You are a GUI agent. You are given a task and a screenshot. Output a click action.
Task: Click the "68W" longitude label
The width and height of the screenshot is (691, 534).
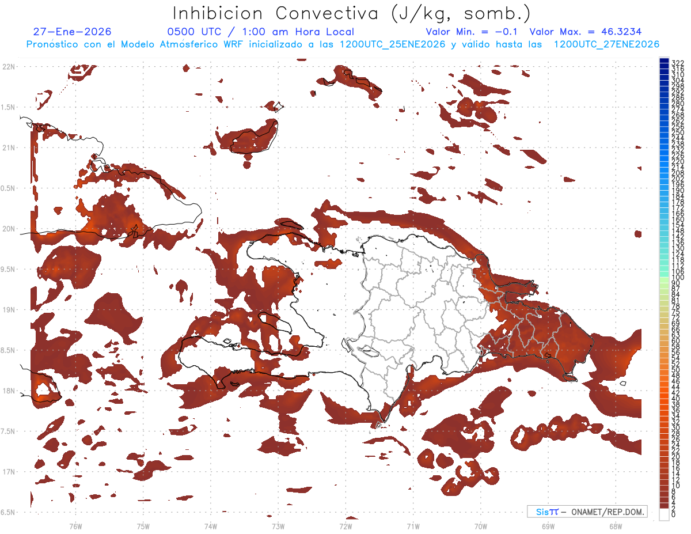click(616, 526)
